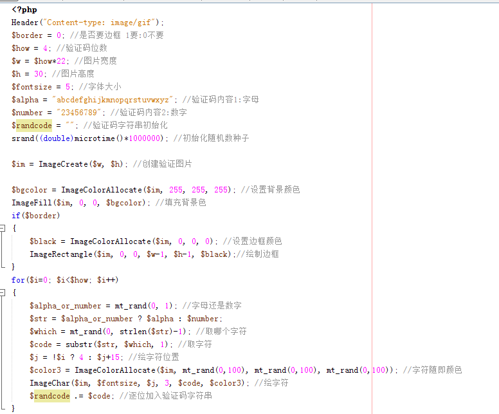
Task: Click the $which = mt_rand strlen line
Action: tap(138, 332)
